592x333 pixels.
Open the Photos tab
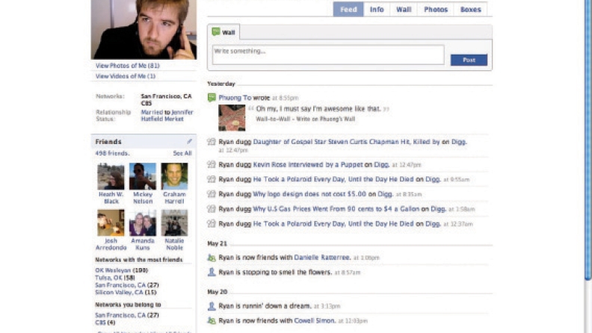[435, 10]
